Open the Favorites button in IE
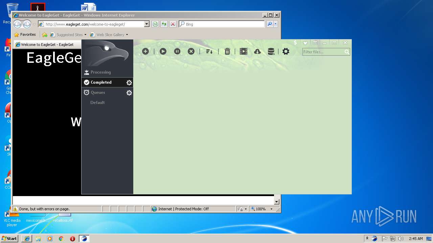 [x=25, y=34]
